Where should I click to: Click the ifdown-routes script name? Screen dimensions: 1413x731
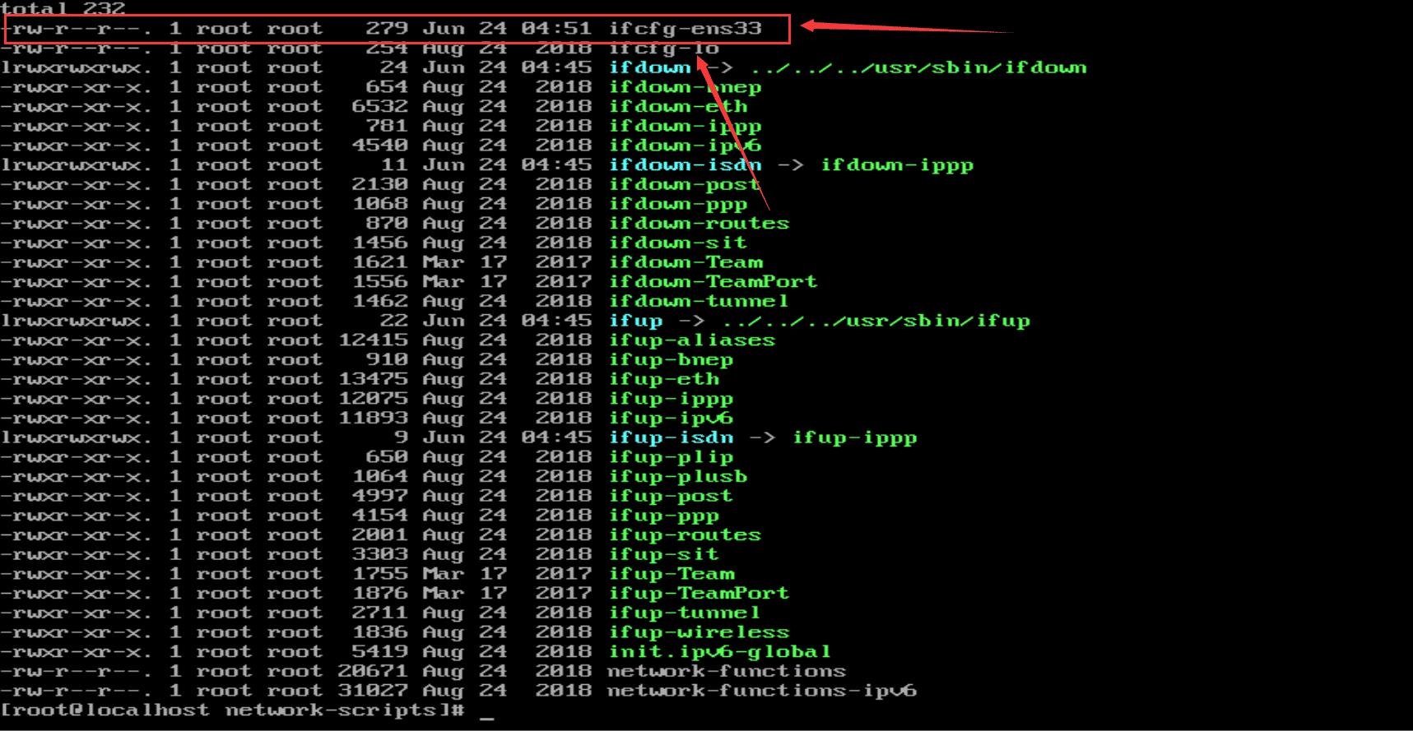699,224
